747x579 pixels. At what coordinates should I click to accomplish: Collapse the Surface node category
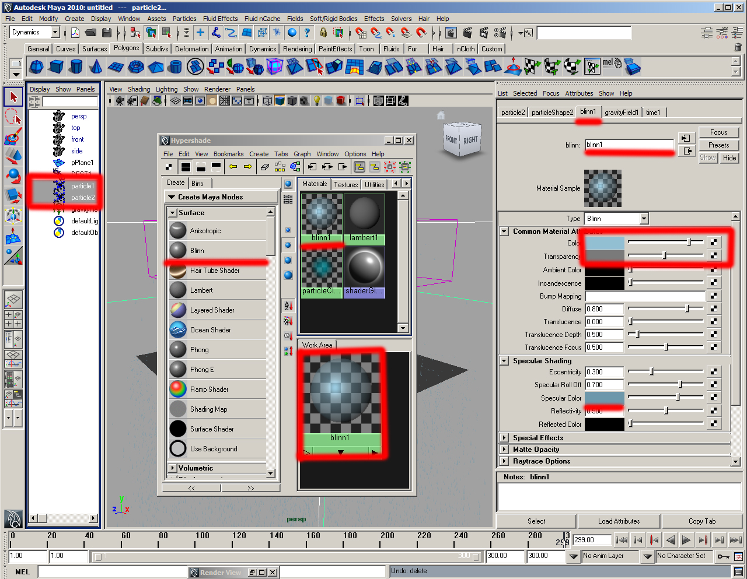pyautogui.click(x=173, y=213)
